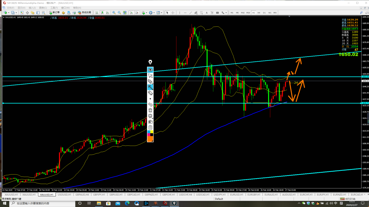Select the trendline drawing tool
Screen dimensions: 369x207
pos(191,13)
